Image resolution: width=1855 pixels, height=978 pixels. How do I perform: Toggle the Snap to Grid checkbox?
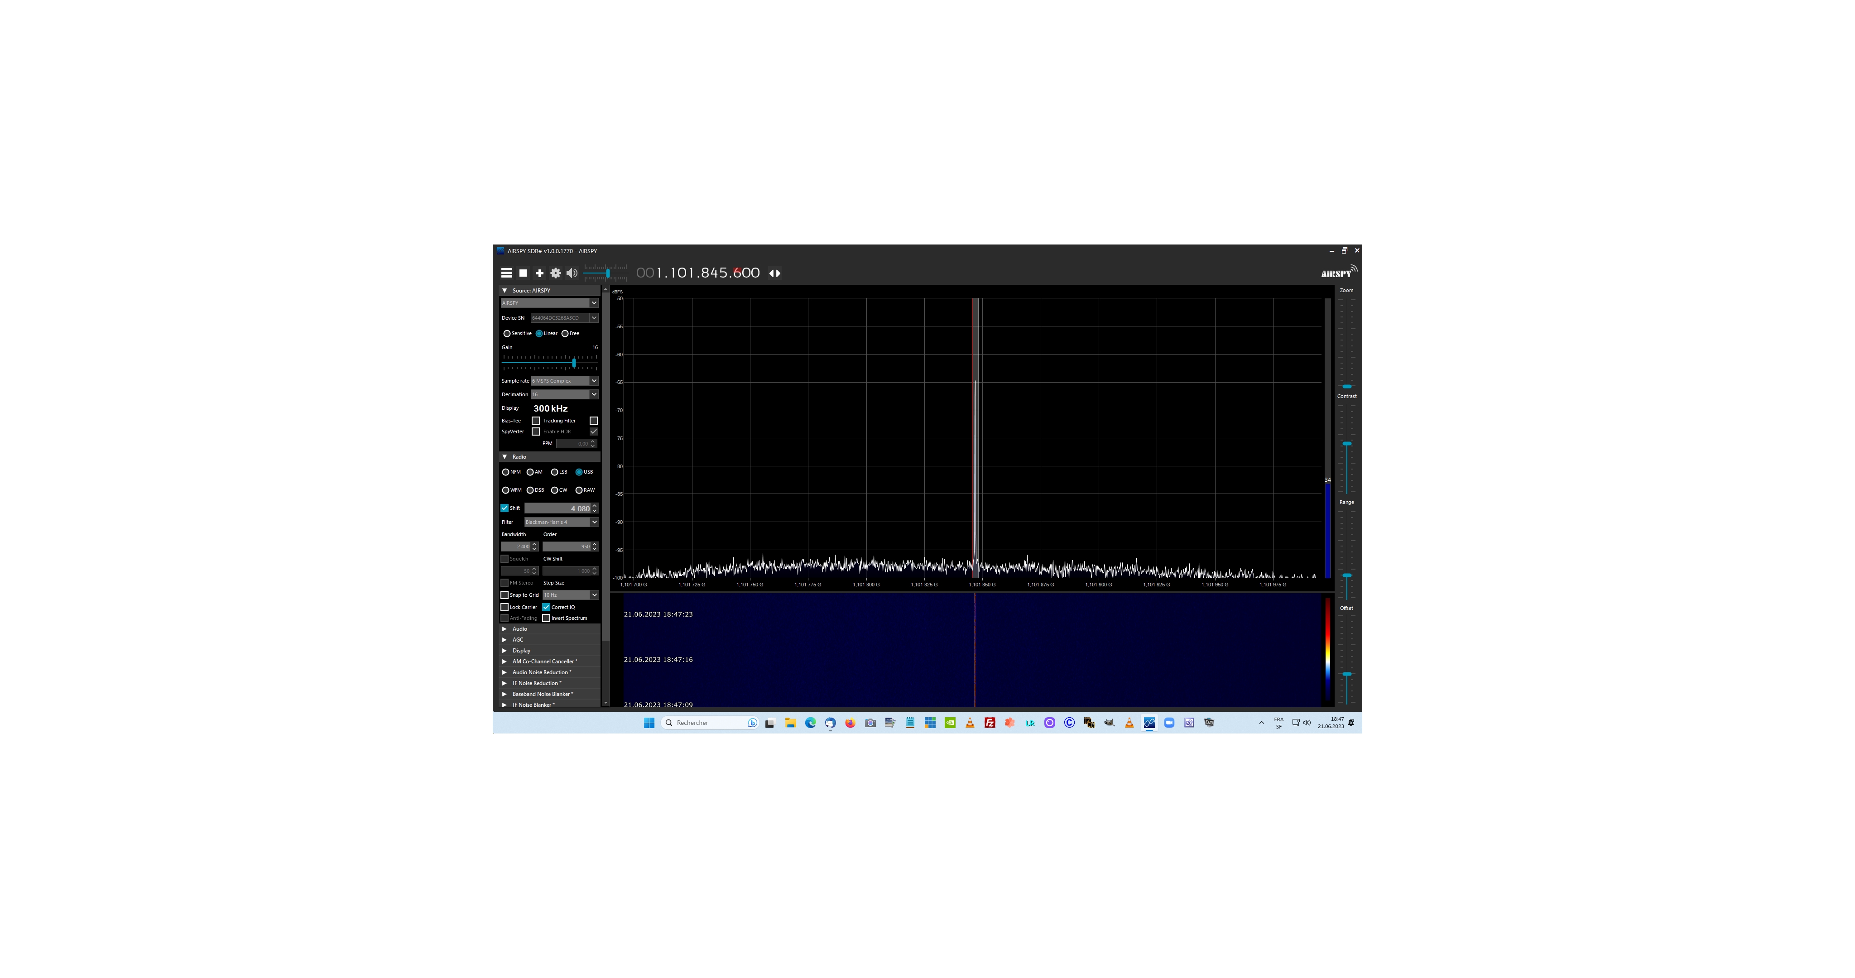pyautogui.click(x=505, y=595)
